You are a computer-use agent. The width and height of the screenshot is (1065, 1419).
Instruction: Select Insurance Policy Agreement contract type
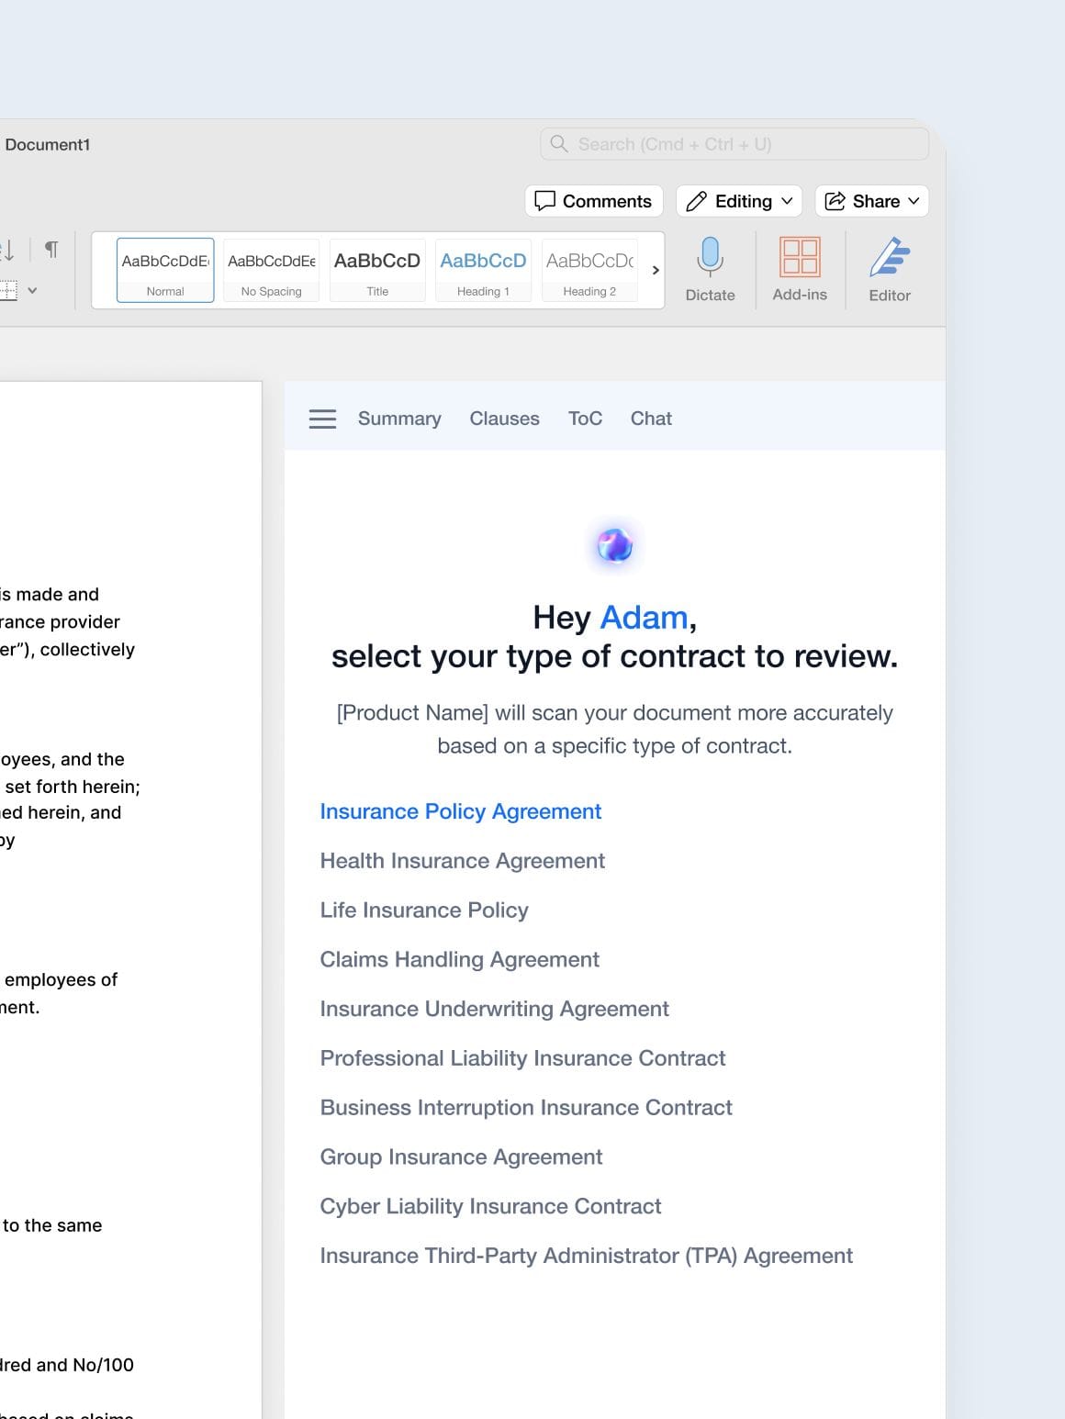(x=460, y=811)
